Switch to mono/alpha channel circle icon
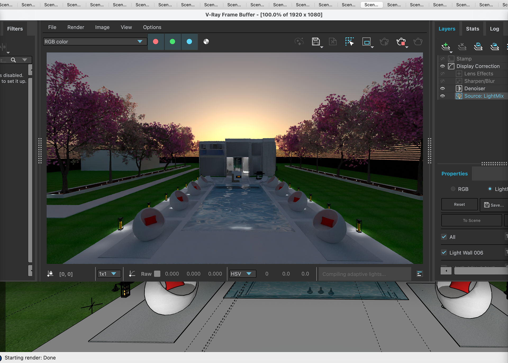The height and width of the screenshot is (363, 508). (206, 42)
